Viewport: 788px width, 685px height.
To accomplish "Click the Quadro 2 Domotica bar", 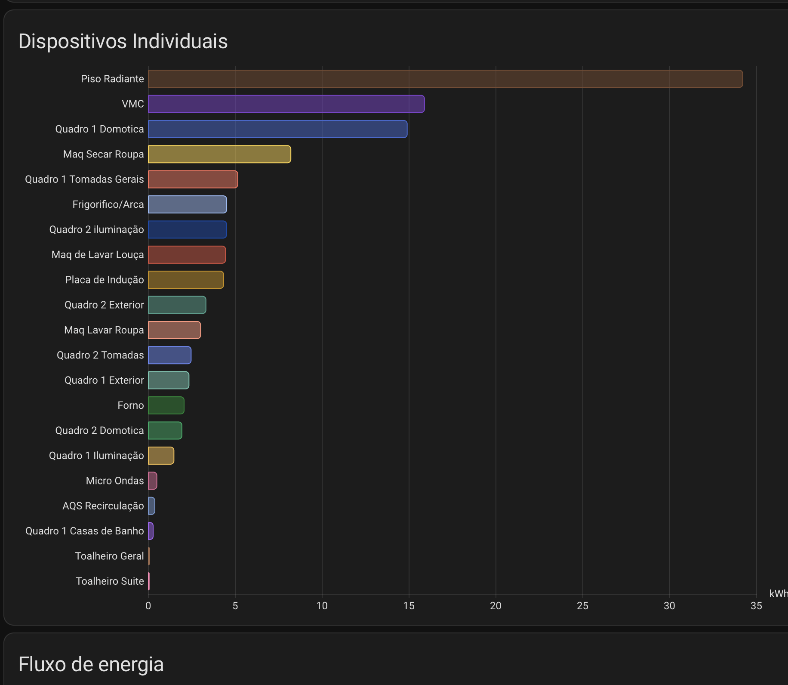I will pyautogui.click(x=165, y=431).
